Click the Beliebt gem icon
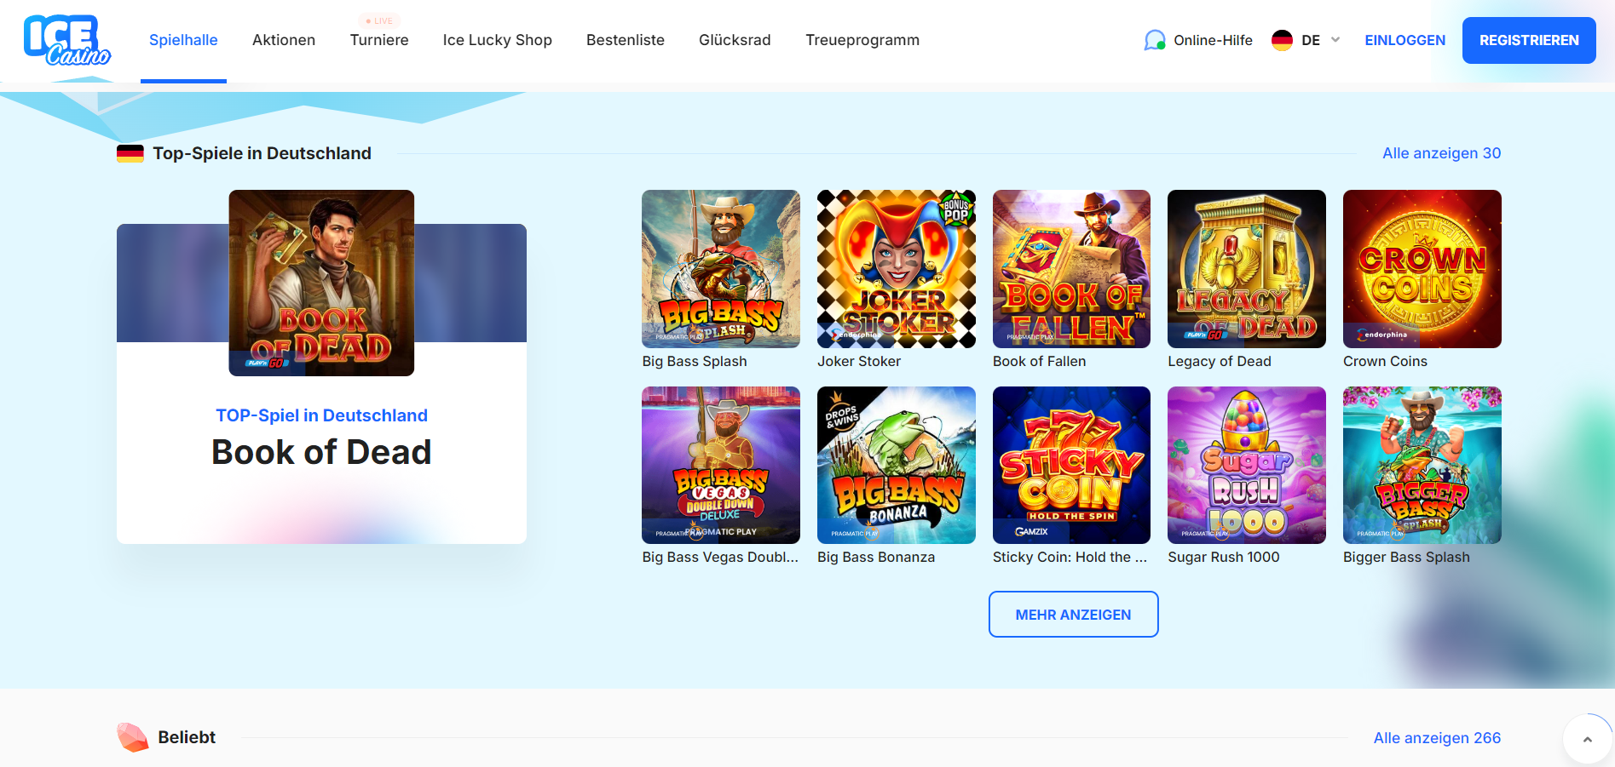Viewport: 1615px width, 767px height. click(x=132, y=737)
